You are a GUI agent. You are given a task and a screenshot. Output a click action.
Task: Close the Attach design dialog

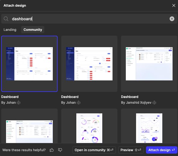[x=173, y=5]
